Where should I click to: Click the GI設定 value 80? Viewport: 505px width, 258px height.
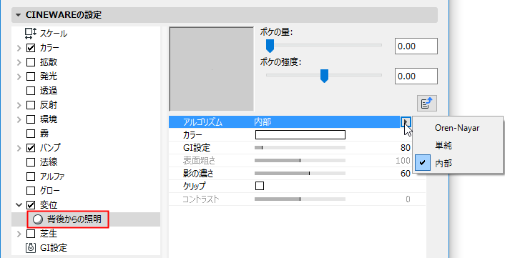coord(405,148)
